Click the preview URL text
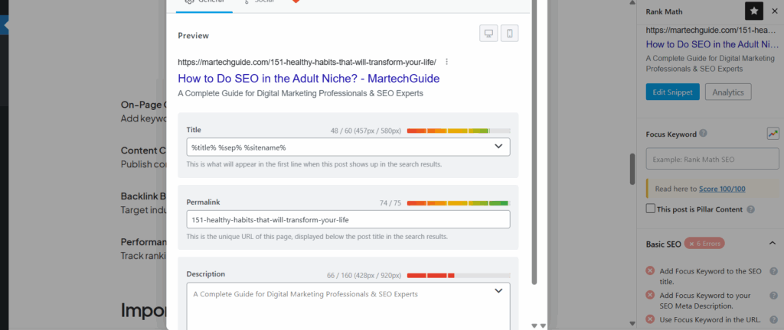This screenshot has height=330, width=784. [x=307, y=63]
